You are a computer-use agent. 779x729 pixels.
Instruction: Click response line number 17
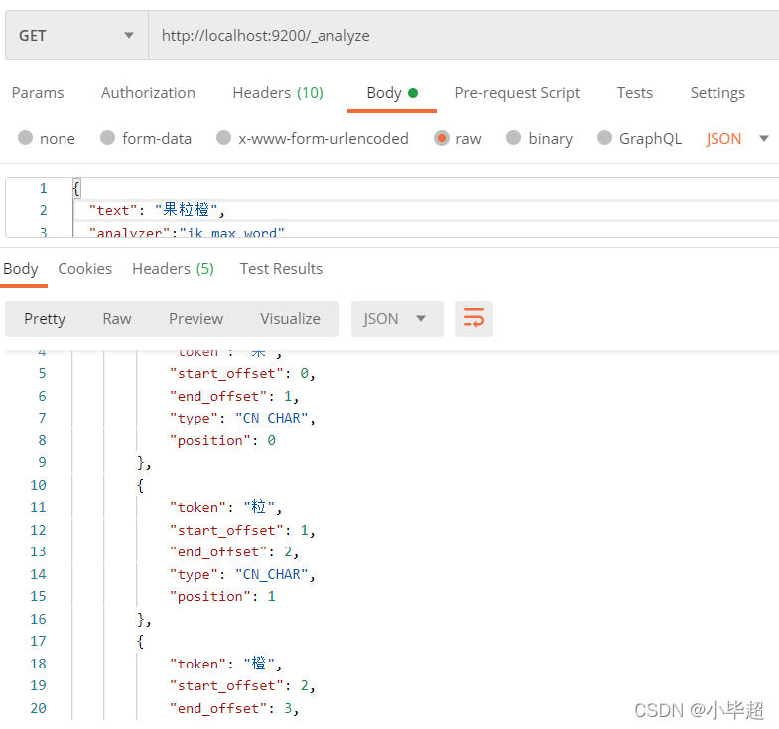coord(38,641)
